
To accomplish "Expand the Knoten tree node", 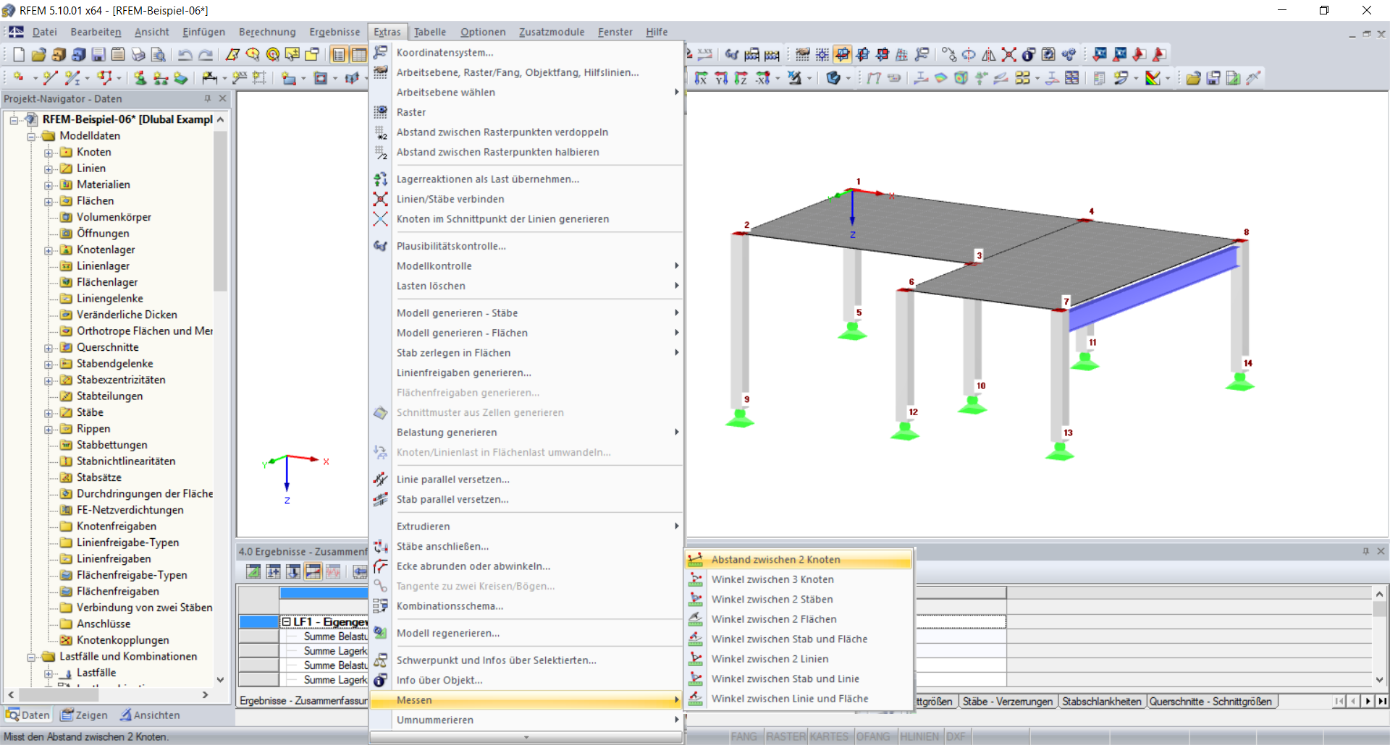I will point(49,153).
